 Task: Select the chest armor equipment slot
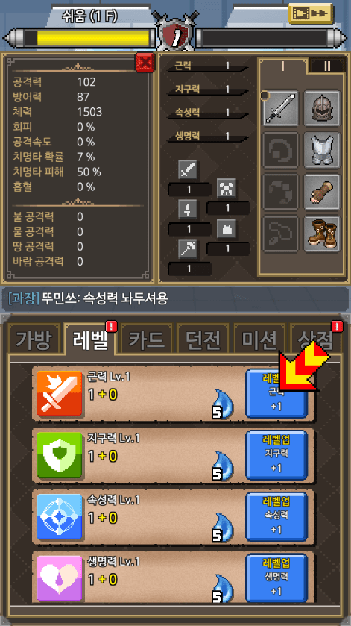click(x=322, y=150)
